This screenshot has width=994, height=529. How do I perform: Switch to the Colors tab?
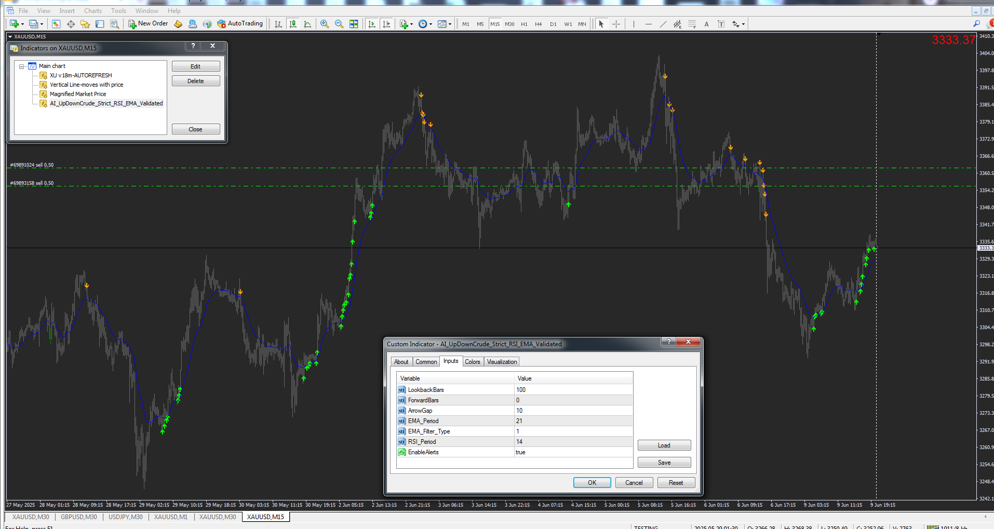coord(472,362)
